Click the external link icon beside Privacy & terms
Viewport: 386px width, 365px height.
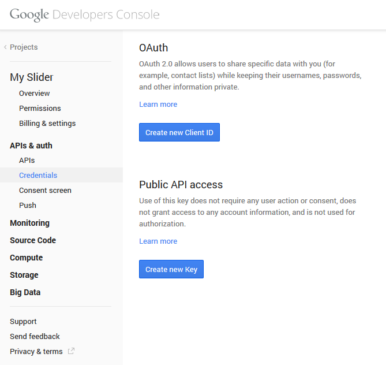click(71, 351)
